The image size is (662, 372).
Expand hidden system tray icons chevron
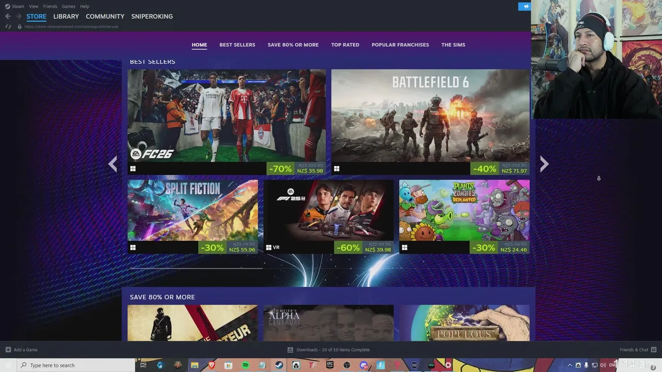[x=570, y=365]
